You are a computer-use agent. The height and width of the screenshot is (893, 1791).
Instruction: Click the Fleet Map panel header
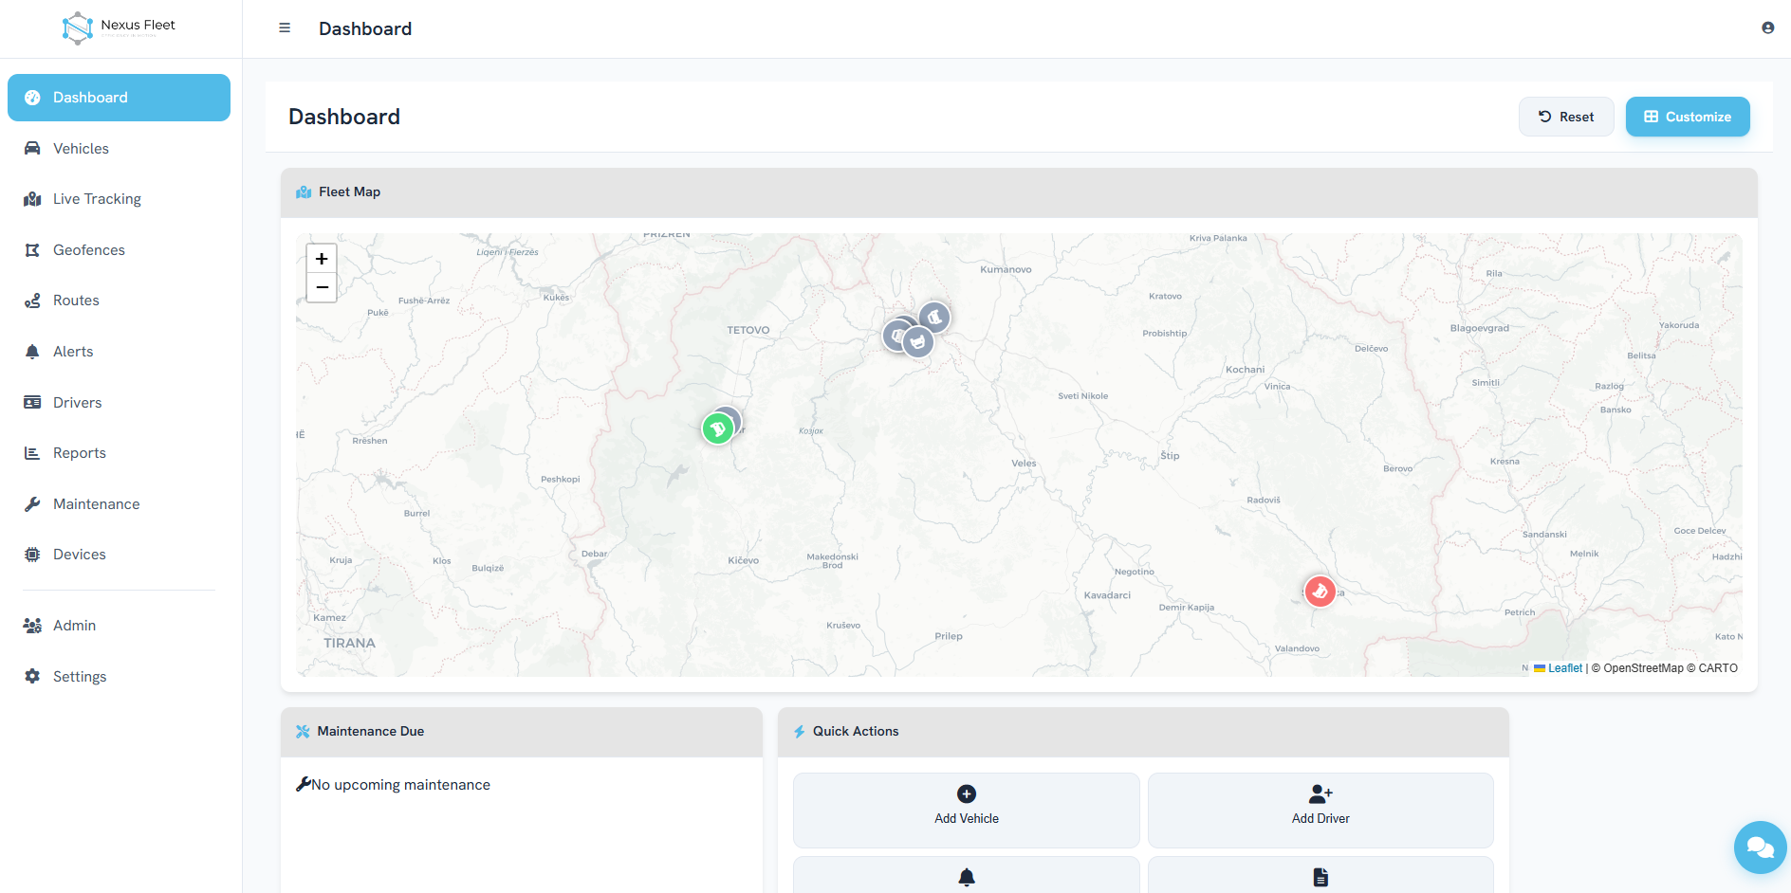[x=1019, y=192]
